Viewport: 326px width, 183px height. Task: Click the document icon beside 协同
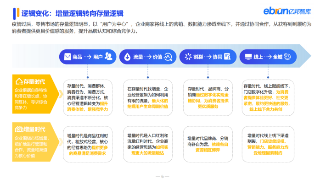tap(227, 57)
